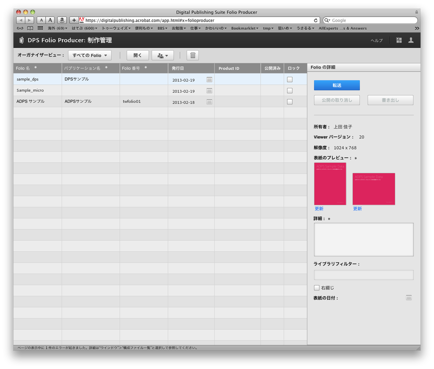Screen dimensions: 434x369
Task: Expand the 仕事 bookmarks folder
Action: [x=196, y=28]
